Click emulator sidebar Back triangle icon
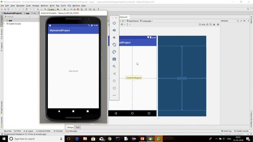253x142 pixels. coord(114,74)
